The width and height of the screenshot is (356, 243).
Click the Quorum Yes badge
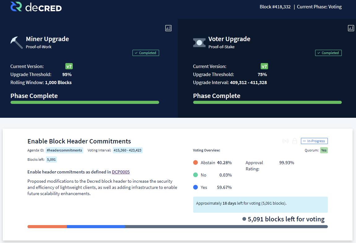pyautogui.click(x=324, y=150)
